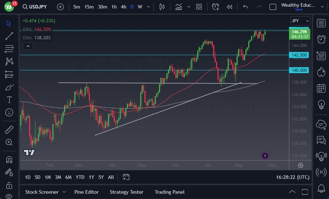Click the Replay rewind icon
329x199 pixels.
click(x=229, y=7)
